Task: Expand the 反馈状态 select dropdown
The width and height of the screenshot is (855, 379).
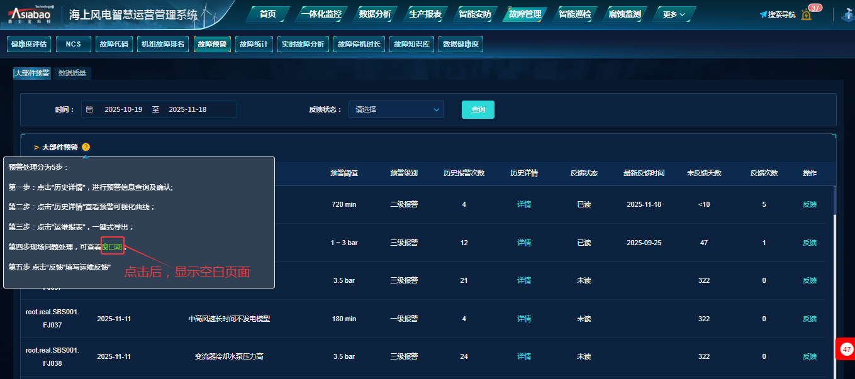Action: tap(396, 109)
